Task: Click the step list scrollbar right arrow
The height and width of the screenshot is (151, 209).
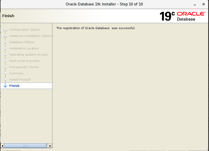Action: click(50, 146)
